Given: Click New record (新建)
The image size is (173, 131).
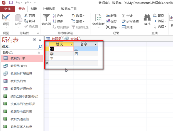Looking at the screenshot, I should (x=111, y=16).
